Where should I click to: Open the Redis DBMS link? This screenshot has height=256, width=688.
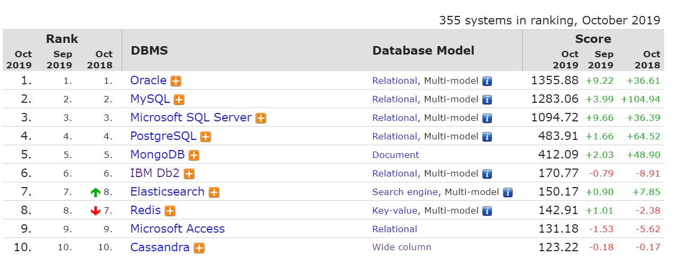click(x=146, y=210)
